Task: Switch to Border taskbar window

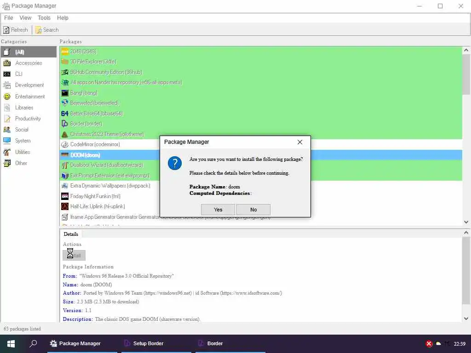Action: pyautogui.click(x=230, y=343)
